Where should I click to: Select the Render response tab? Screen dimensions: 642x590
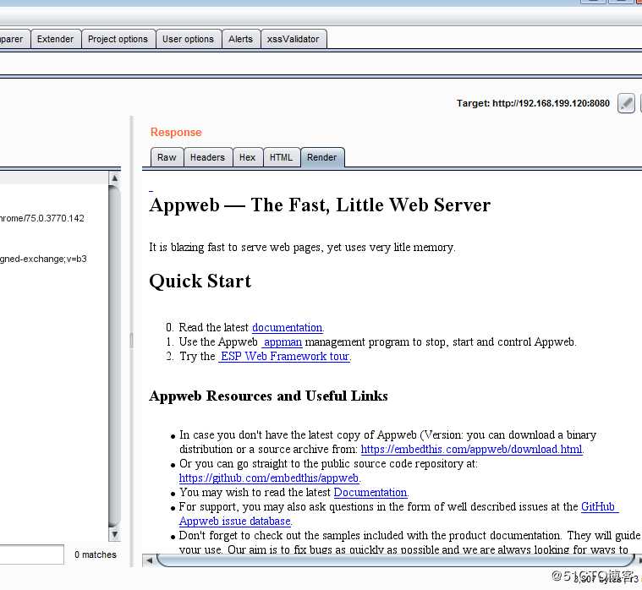322,157
